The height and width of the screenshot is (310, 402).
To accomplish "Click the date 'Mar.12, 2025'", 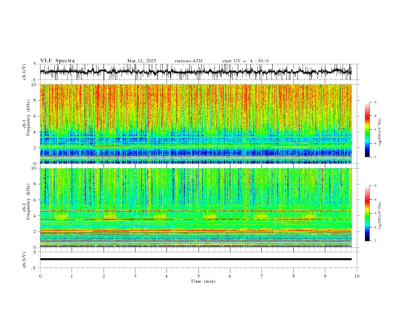I will coord(142,61).
